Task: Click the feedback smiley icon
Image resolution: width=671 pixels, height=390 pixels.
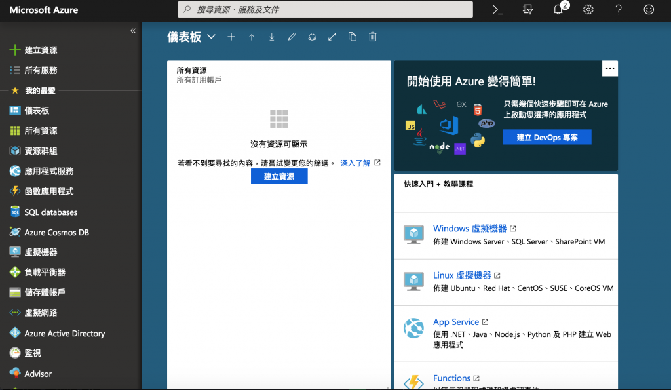Action: (x=649, y=10)
